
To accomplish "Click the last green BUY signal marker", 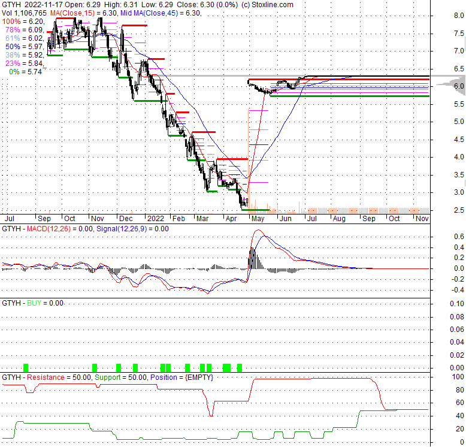I will pos(240,368).
